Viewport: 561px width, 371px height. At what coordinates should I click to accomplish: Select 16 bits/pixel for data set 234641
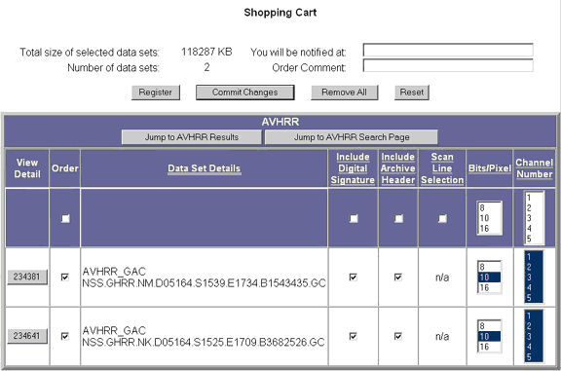[x=489, y=347]
